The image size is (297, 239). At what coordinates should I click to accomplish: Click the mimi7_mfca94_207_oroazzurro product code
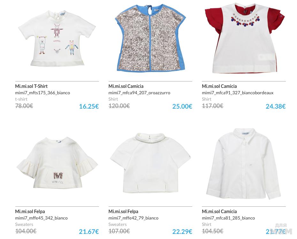[139, 93]
